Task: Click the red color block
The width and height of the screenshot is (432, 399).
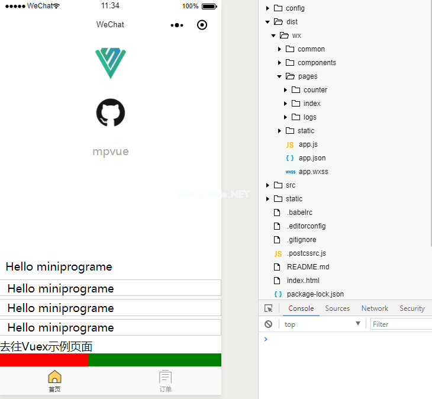Action: [44, 360]
